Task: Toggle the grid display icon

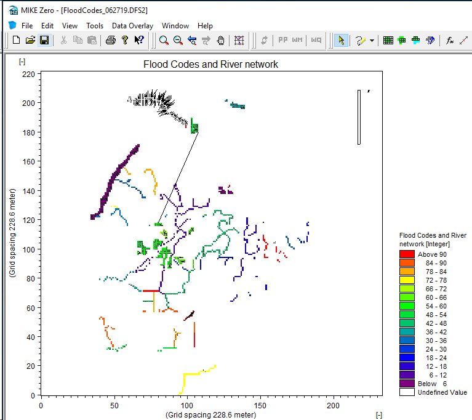Action: click(239, 40)
